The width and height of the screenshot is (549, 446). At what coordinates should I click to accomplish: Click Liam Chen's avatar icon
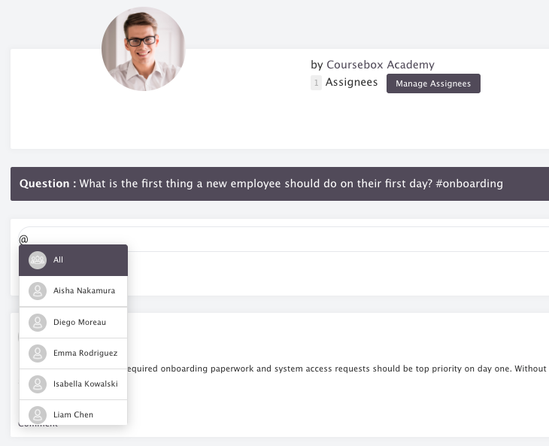[38, 415]
